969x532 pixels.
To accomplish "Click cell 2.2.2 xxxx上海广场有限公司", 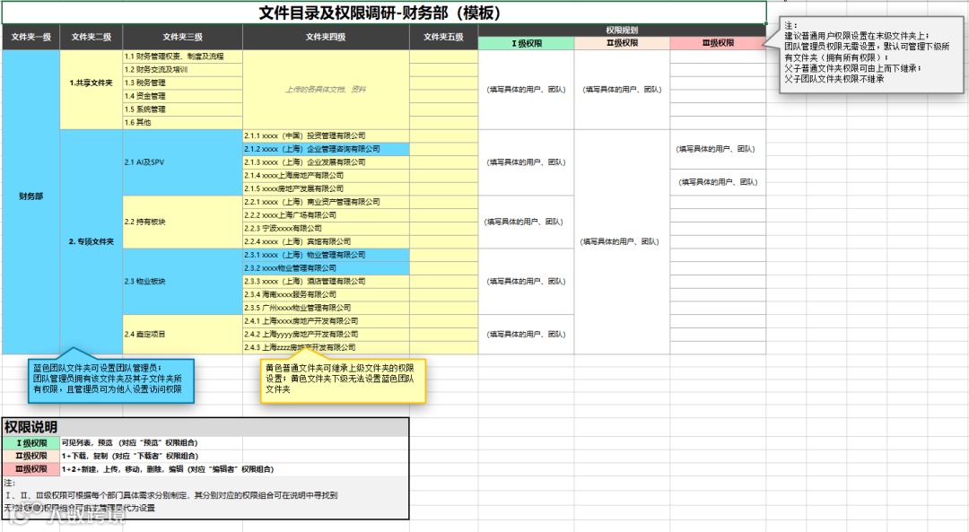I will click(326, 215).
